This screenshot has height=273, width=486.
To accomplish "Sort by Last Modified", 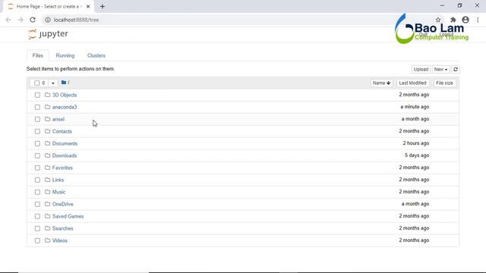I will pyautogui.click(x=412, y=83).
